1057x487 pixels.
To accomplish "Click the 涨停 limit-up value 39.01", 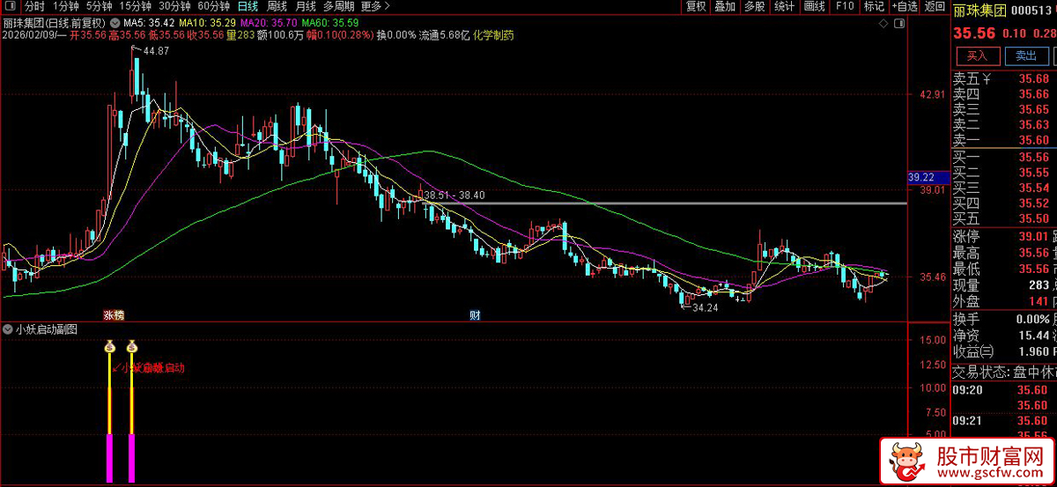I will point(1034,237).
